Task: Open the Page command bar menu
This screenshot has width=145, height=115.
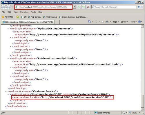Action: coord(115,22)
